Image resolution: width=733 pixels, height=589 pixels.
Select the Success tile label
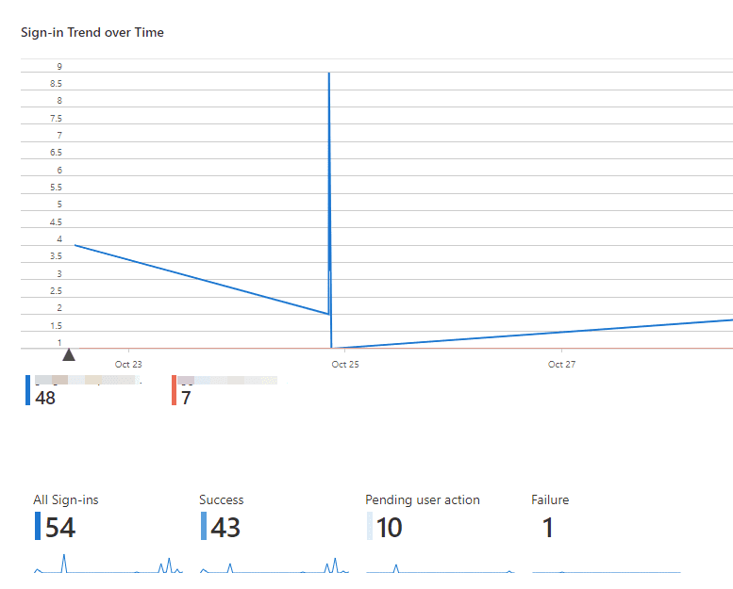[x=222, y=499]
